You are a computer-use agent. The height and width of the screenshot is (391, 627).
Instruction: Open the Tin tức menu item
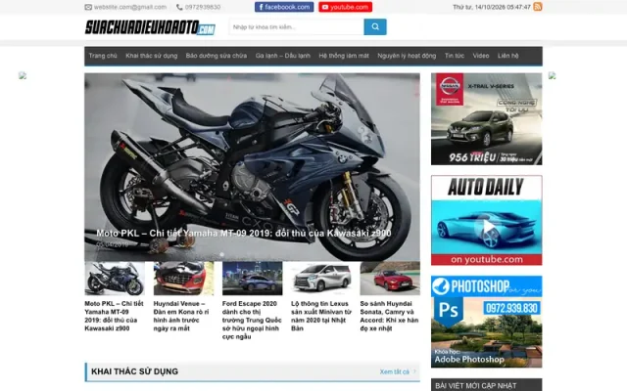click(x=455, y=56)
